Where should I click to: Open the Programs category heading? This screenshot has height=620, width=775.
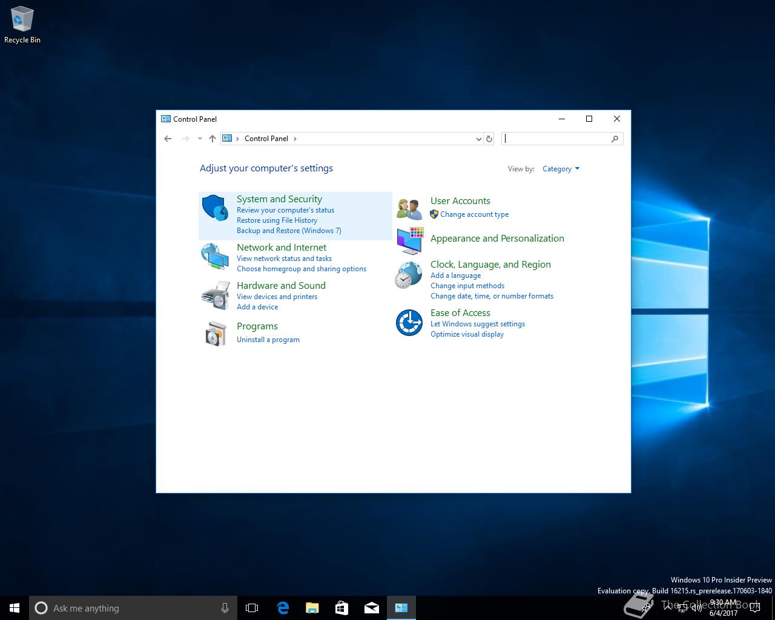257,326
